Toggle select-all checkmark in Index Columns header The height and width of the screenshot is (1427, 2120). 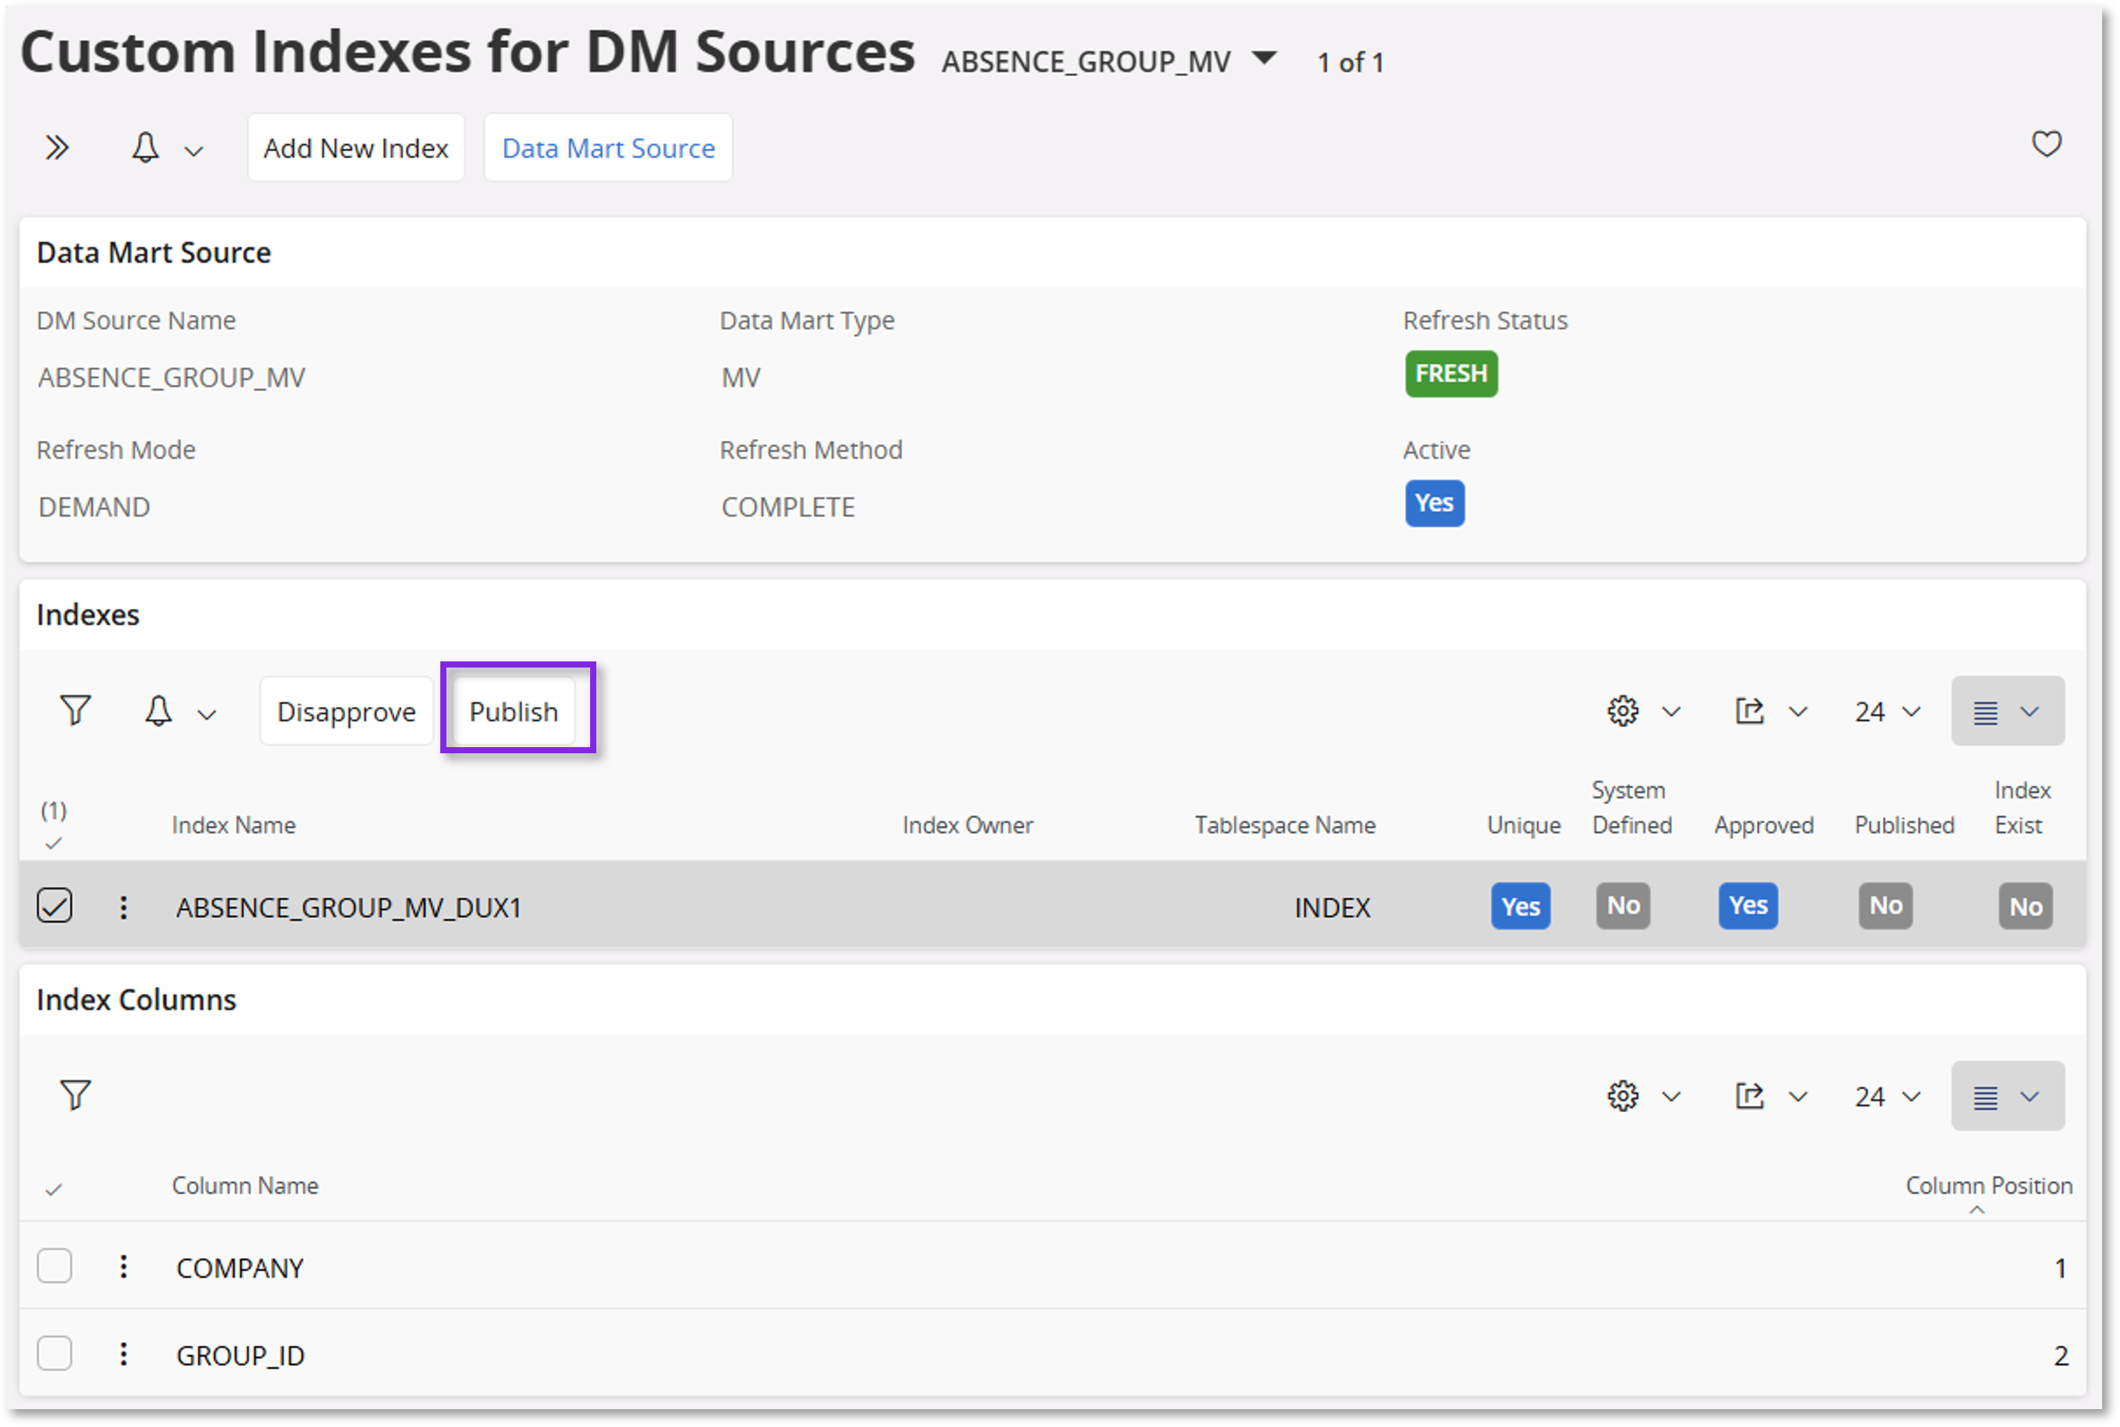click(x=54, y=1190)
